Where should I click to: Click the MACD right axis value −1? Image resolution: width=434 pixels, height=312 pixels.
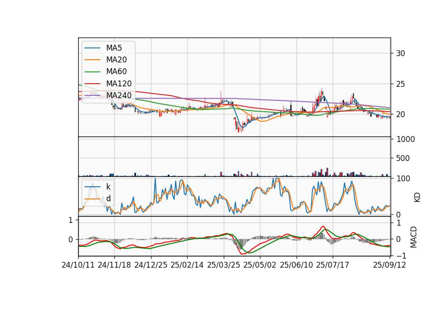(401, 256)
